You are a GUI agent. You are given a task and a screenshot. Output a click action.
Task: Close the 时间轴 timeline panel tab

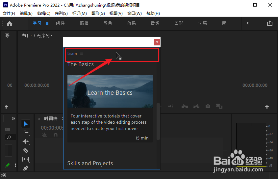point(39,119)
